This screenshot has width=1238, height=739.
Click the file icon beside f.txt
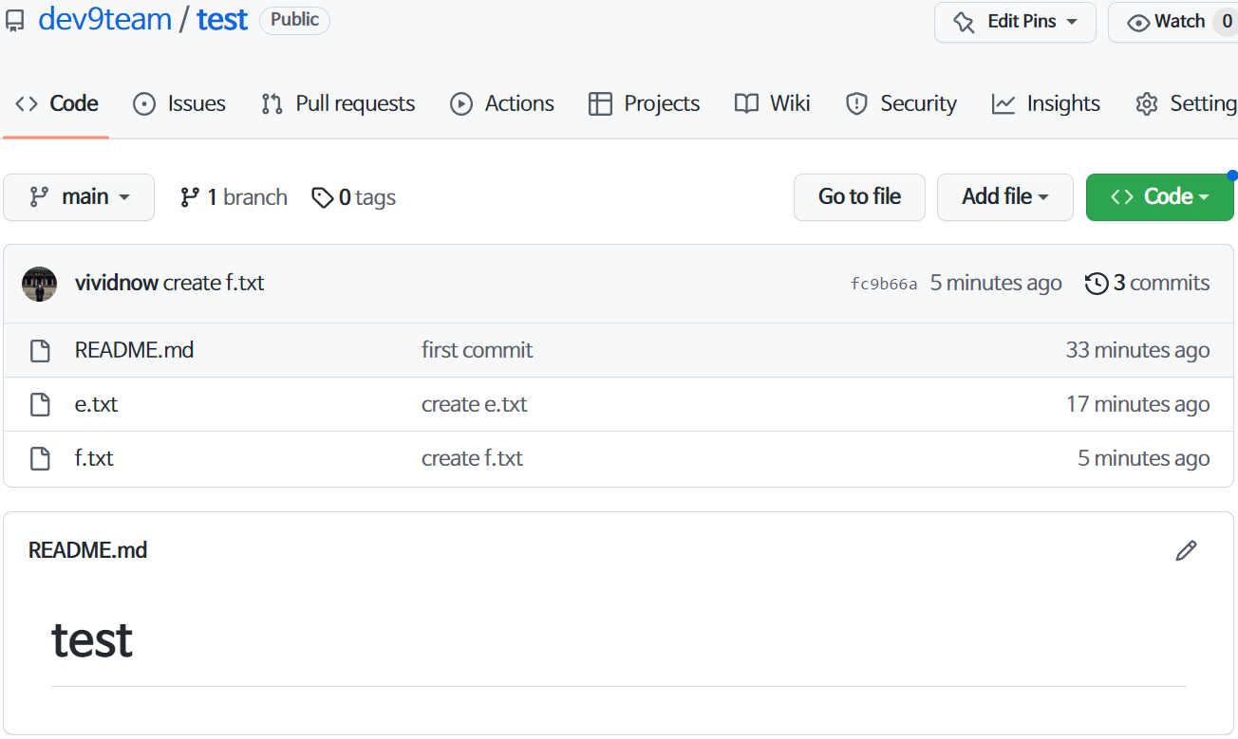pyautogui.click(x=40, y=459)
